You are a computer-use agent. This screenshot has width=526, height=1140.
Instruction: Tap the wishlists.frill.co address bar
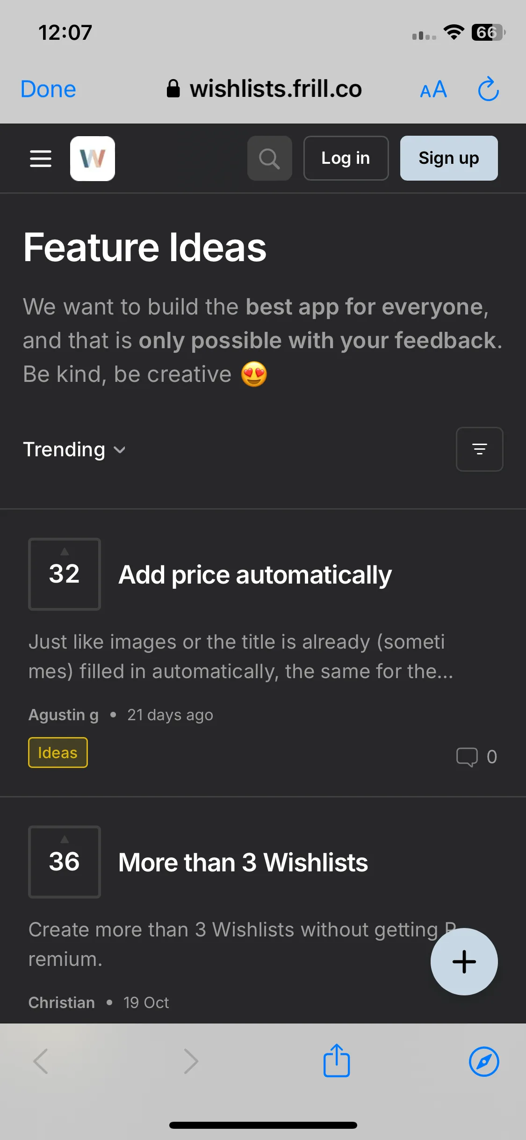tap(264, 89)
